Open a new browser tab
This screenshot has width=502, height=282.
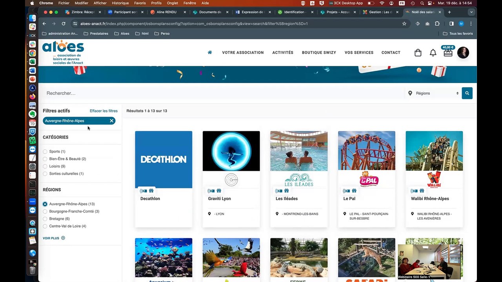point(449,12)
